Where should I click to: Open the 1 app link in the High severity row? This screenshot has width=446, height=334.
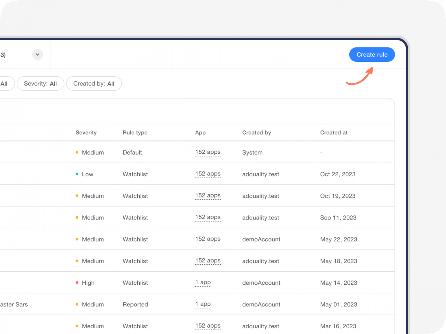pyautogui.click(x=203, y=282)
